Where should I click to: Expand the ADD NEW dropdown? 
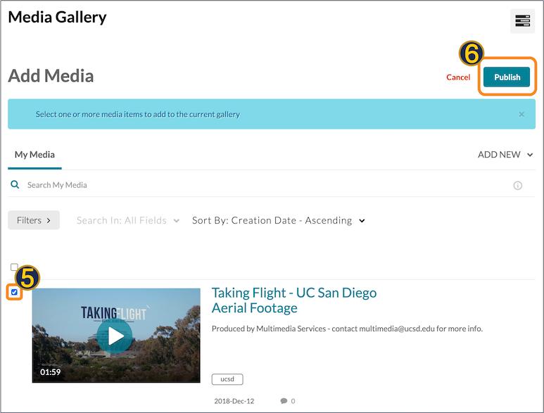505,155
